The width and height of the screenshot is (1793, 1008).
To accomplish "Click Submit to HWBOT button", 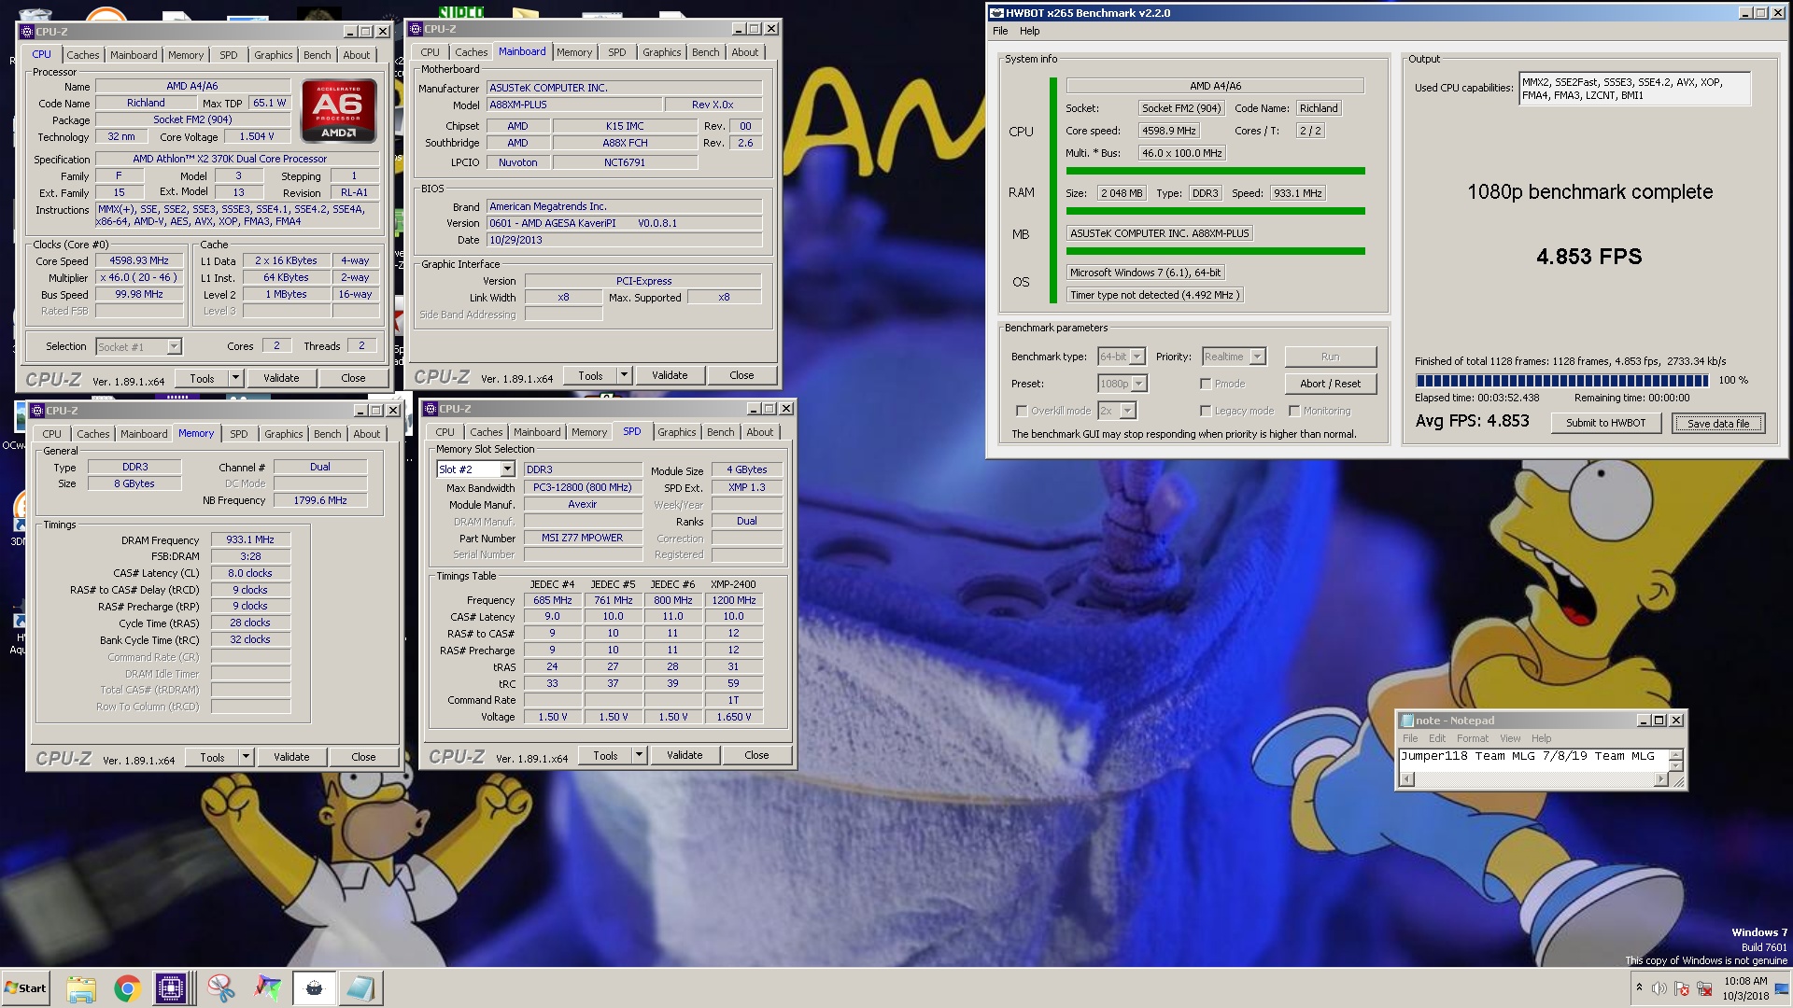I will click(1606, 423).
